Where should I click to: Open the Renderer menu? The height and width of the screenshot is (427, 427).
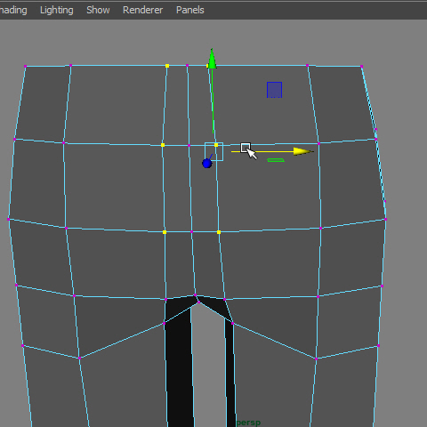pos(142,10)
